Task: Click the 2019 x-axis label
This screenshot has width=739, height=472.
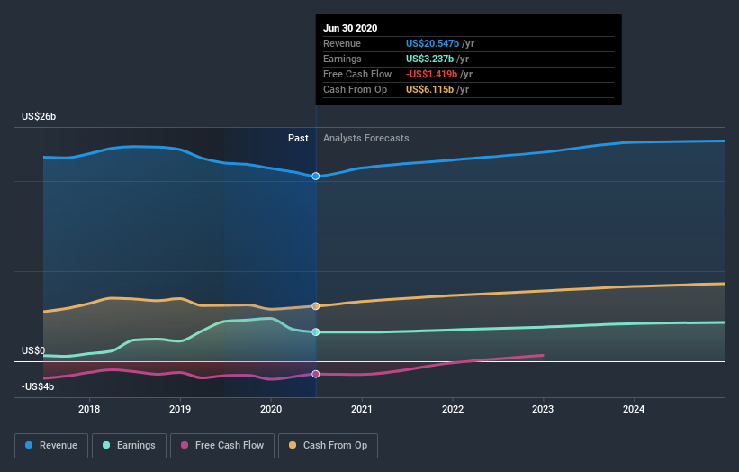Action: coord(180,409)
